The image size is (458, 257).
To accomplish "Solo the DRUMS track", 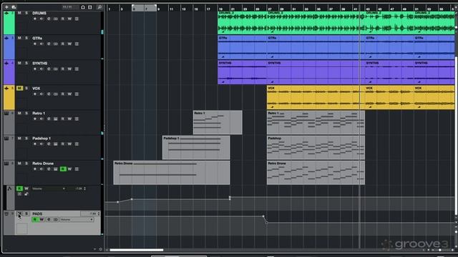I will tap(26, 13).
